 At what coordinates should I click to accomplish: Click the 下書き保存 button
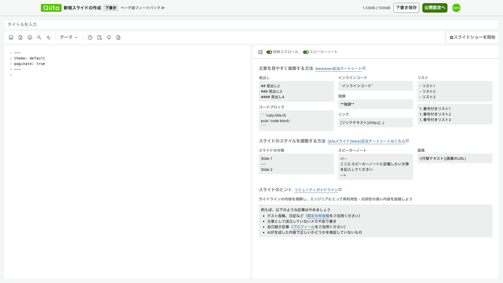click(406, 8)
